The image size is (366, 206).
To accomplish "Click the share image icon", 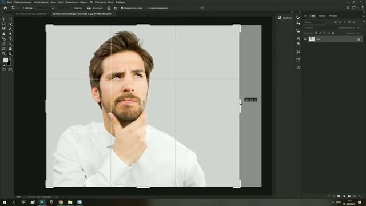I will point(362,8).
